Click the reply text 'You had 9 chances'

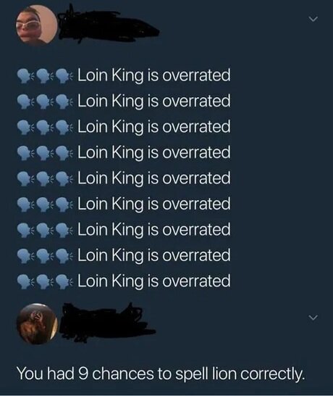point(84,374)
